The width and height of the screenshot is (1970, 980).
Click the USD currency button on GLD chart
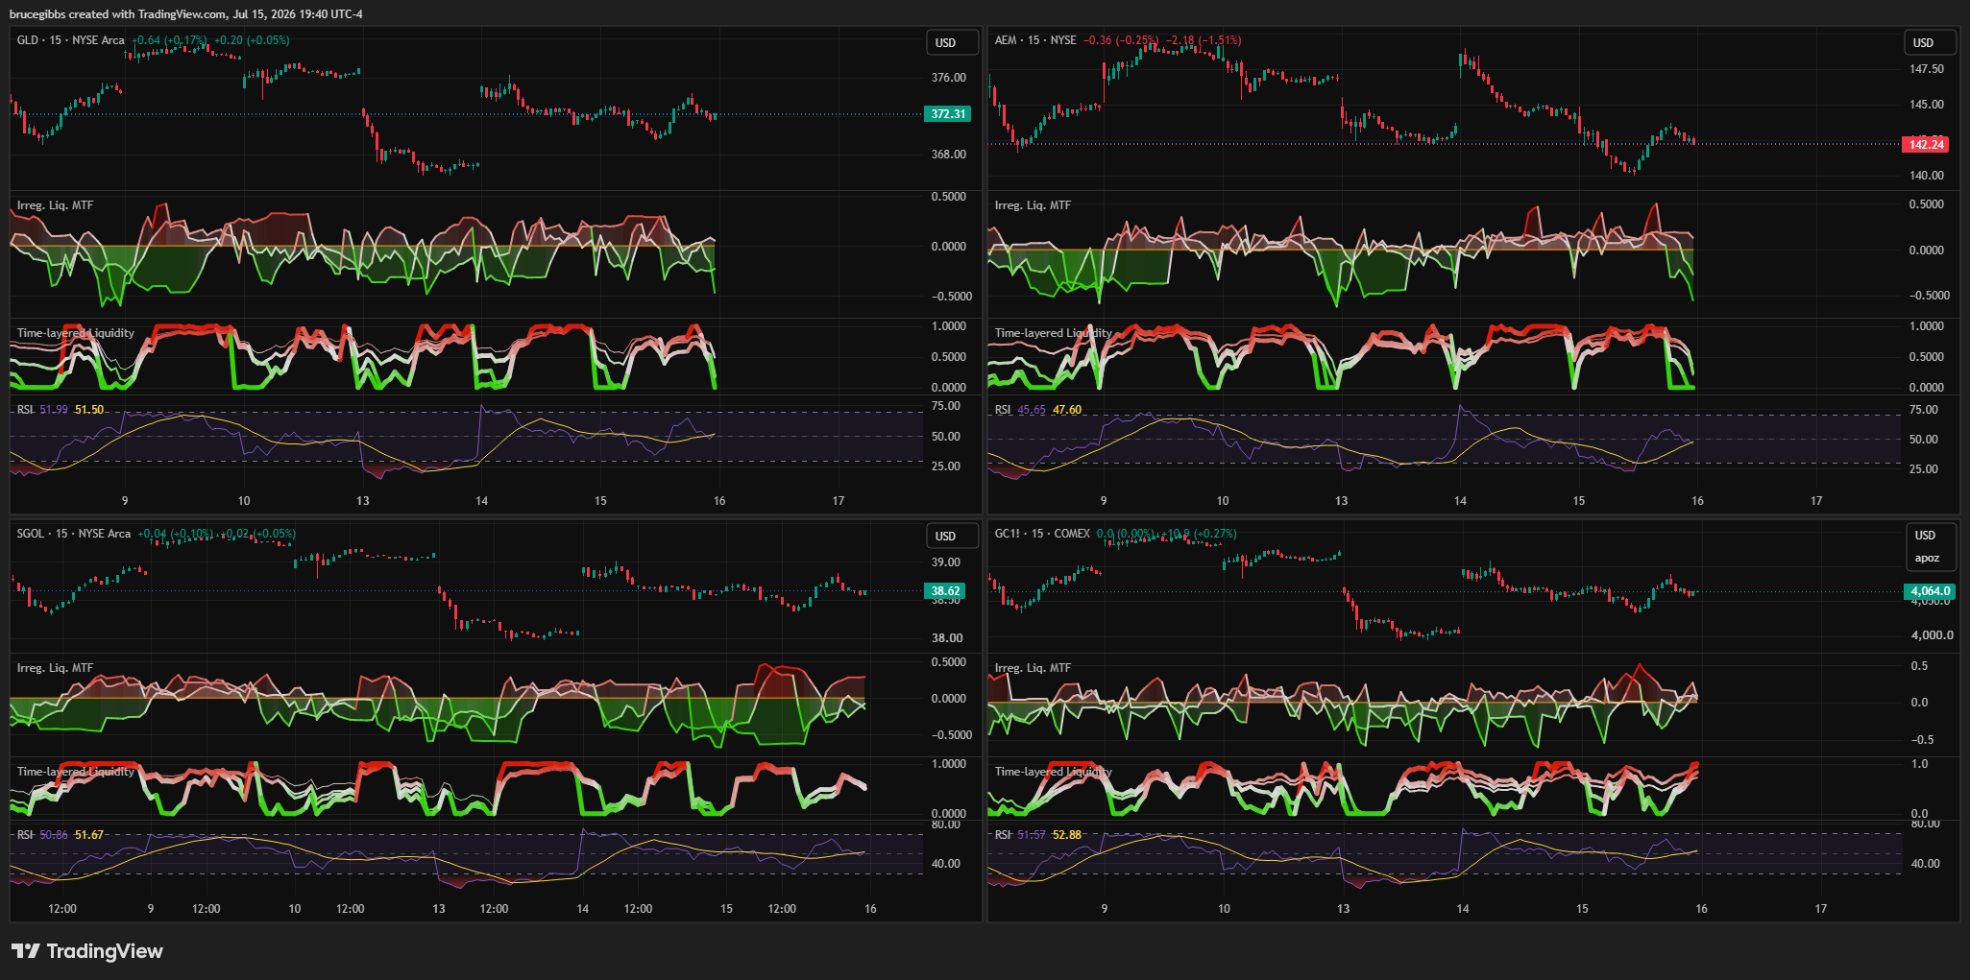951,42
